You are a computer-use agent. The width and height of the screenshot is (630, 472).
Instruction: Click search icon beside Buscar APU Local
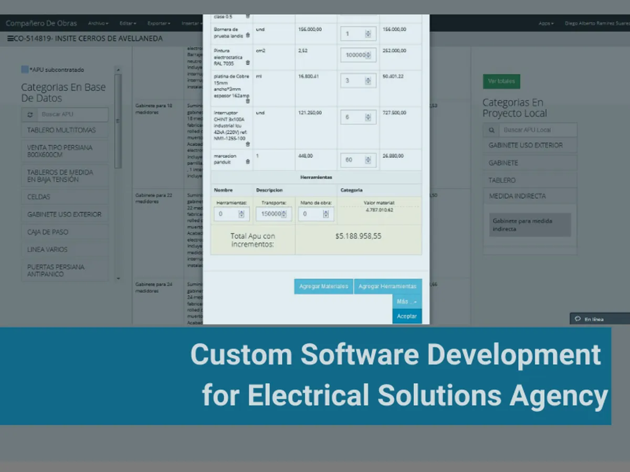pyautogui.click(x=491, y=130)
